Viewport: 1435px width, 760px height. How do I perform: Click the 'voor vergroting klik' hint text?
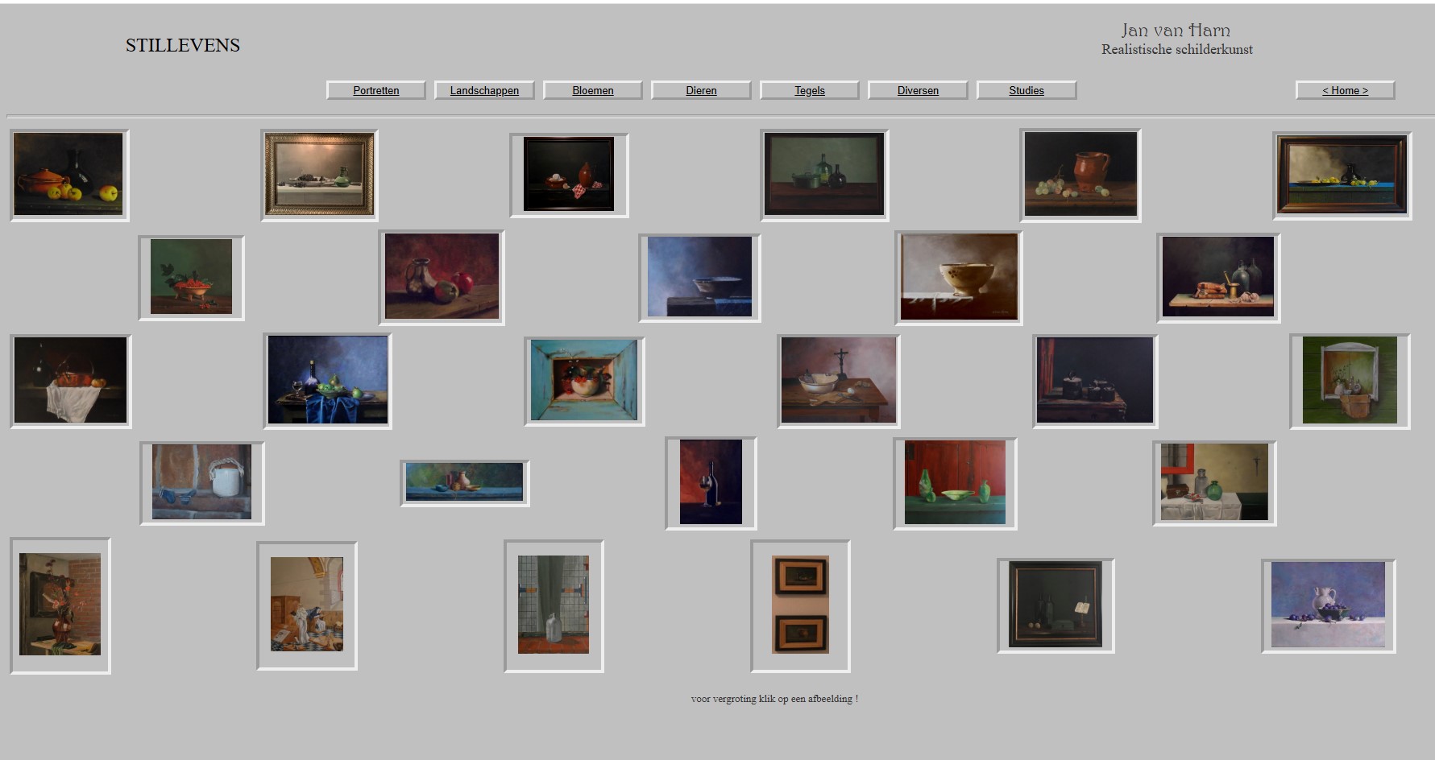(x=774, y=699)
